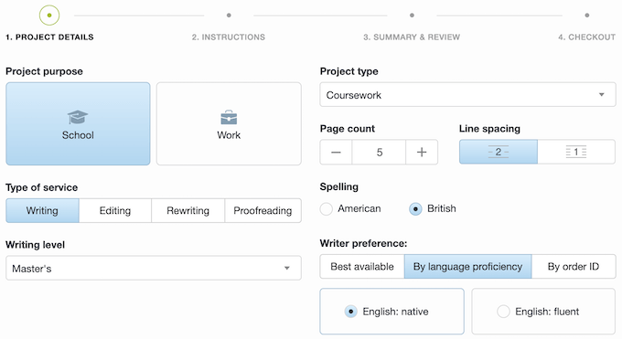Select By order ID writer preference

[574, 267]
